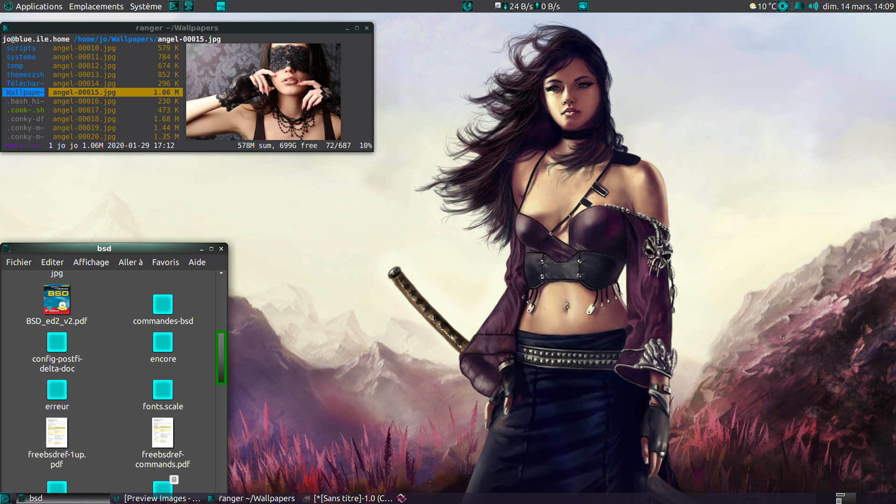Click the highlighted Wallpape~ directory in ranger
Viewport: 896px width, 504px height.
click(x=23, y=92)
